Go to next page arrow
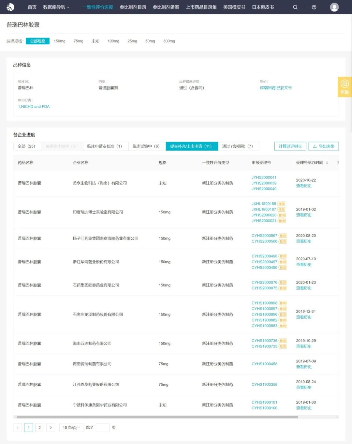Viewport: 352px width, 444px height. (x=51, y=427)
